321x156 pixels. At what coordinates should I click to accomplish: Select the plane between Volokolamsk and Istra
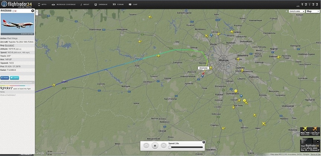pyautogui.click(x=140, y=42)
